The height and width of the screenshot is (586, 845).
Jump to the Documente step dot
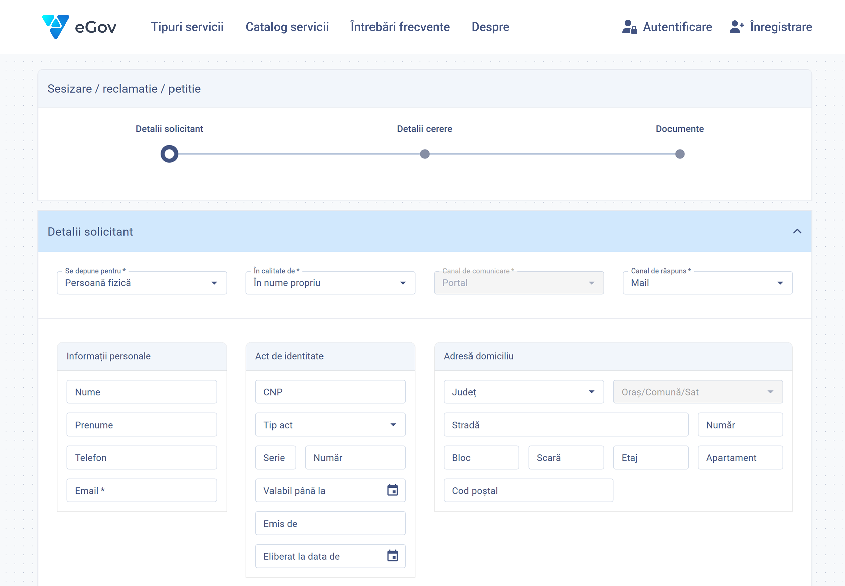[x=680, y=154]
